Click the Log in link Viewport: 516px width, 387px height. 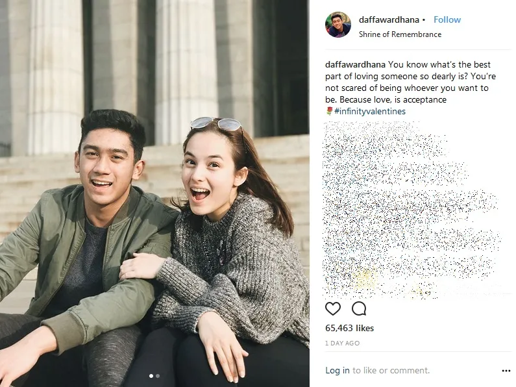(338, 371)
